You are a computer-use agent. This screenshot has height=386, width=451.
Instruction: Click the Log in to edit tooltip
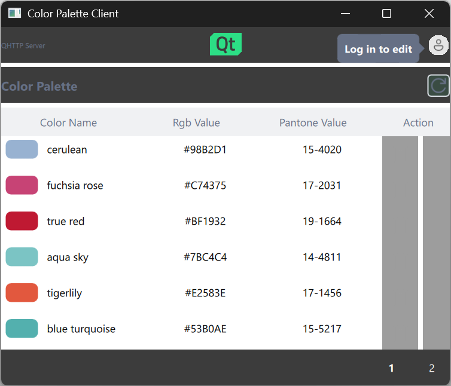pyautogui.click(x=378, y=49)
